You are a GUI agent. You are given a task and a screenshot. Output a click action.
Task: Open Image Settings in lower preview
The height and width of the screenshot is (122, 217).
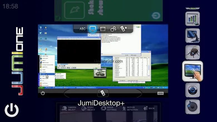click(x=109, y=109)
